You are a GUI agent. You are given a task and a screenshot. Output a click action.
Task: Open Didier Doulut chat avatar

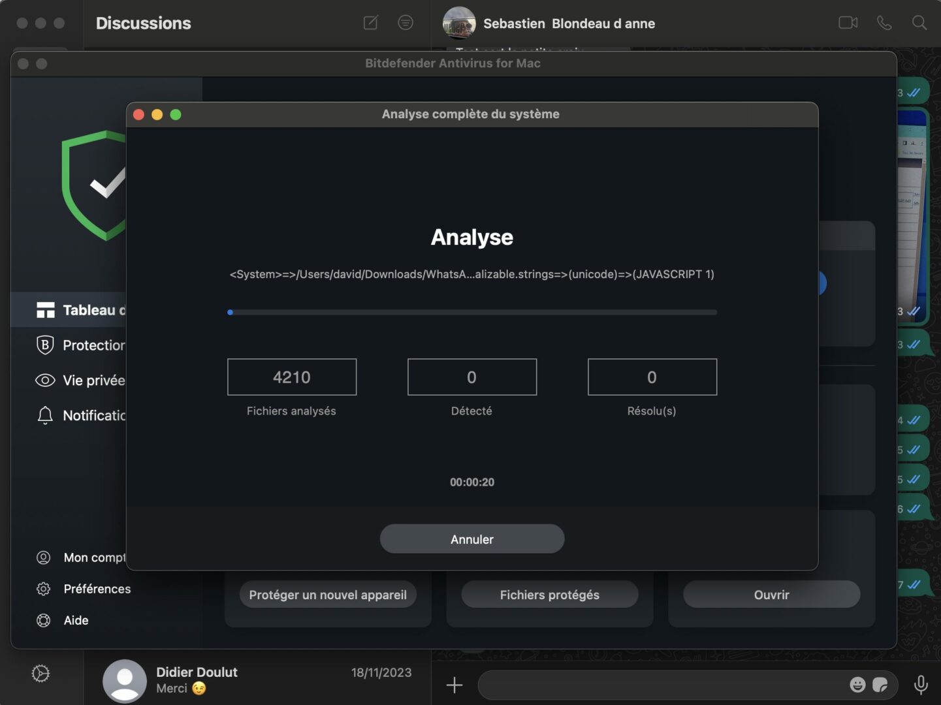[x=125, y=681]
